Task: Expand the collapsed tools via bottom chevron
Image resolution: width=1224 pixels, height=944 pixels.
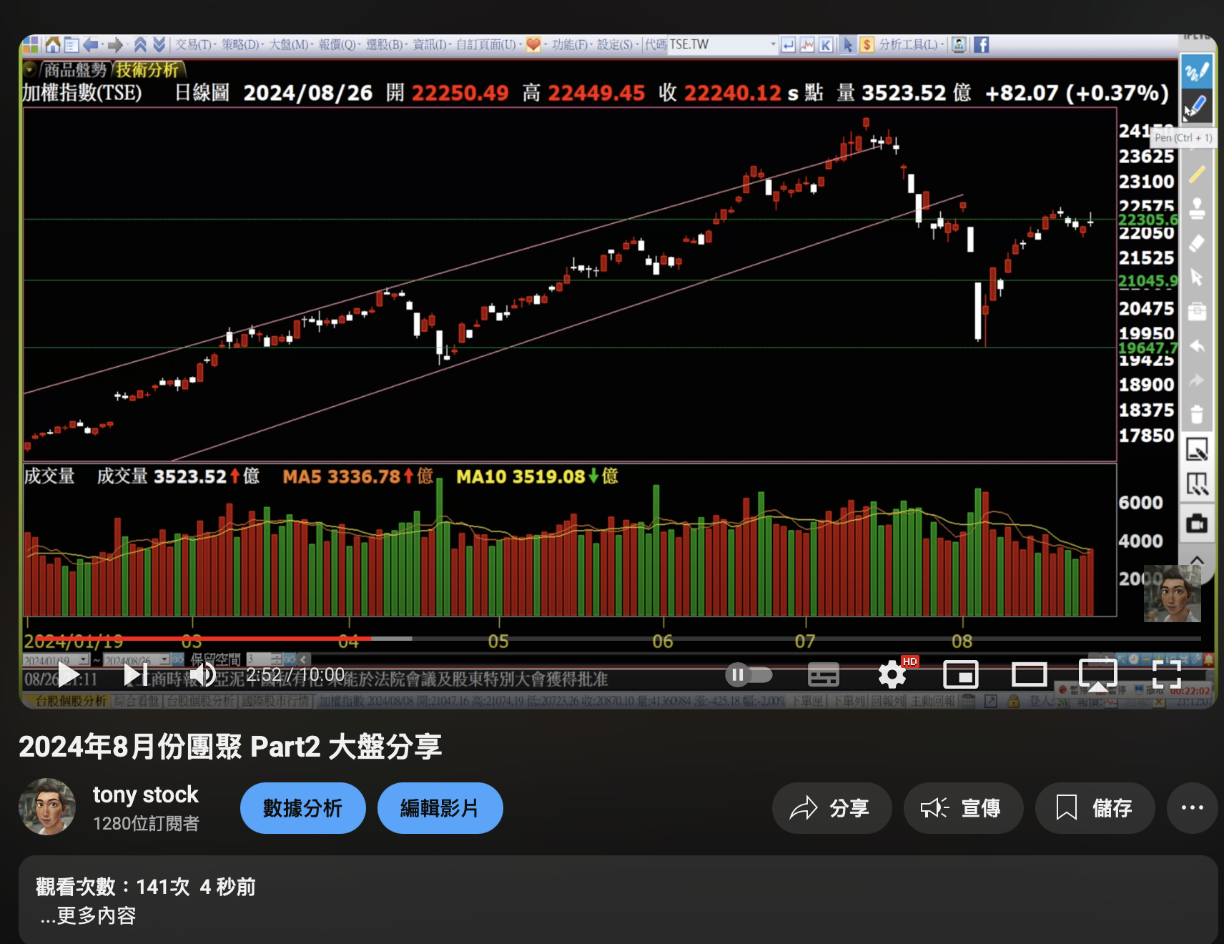Action: point(1198,561)
